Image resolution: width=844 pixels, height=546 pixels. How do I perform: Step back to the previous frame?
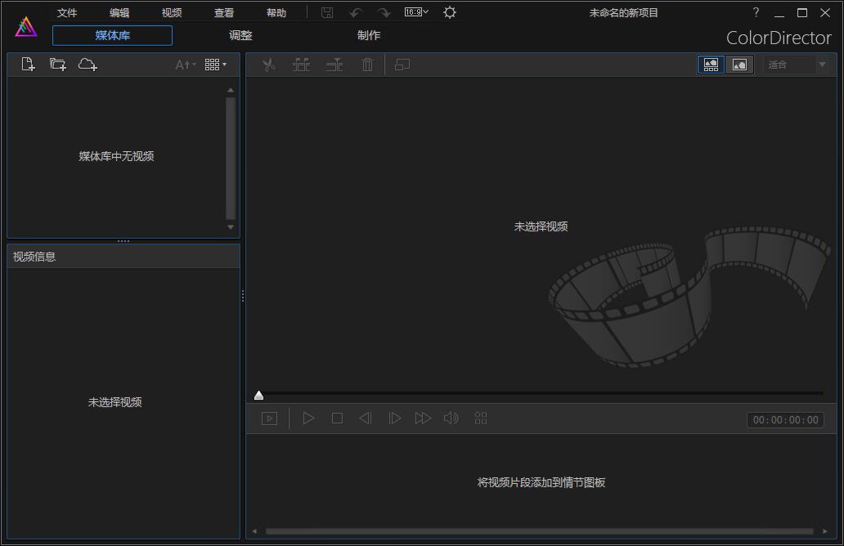point(366,418)
